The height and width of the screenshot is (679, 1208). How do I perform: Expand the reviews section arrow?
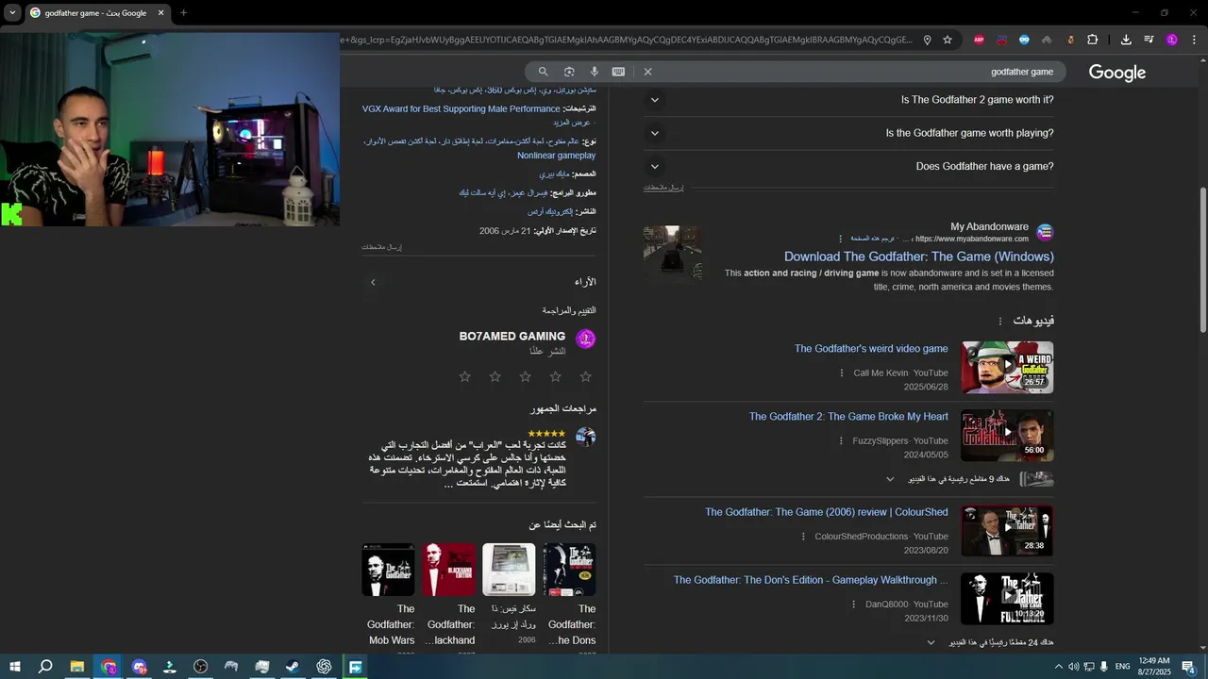(x=373, y=282)
